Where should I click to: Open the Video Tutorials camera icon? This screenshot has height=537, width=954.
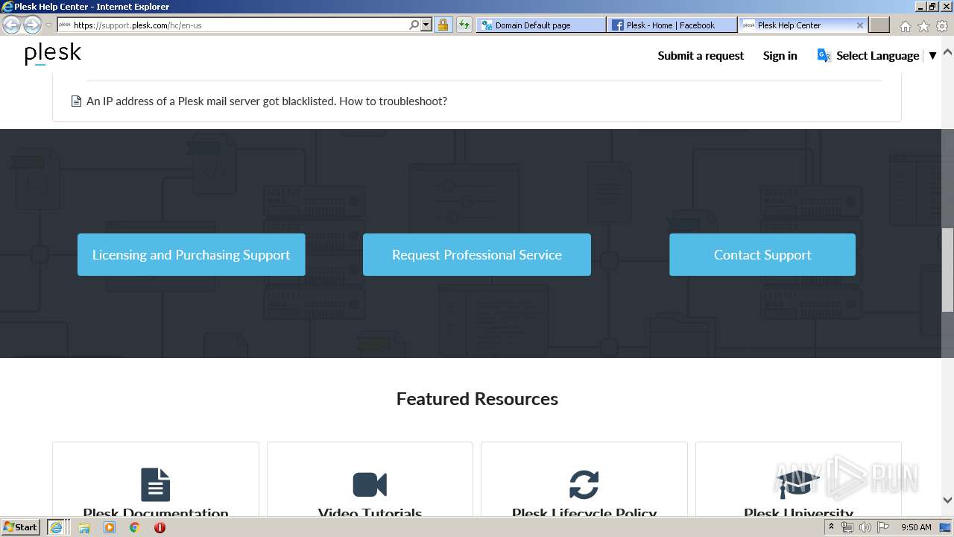[370, 485]
